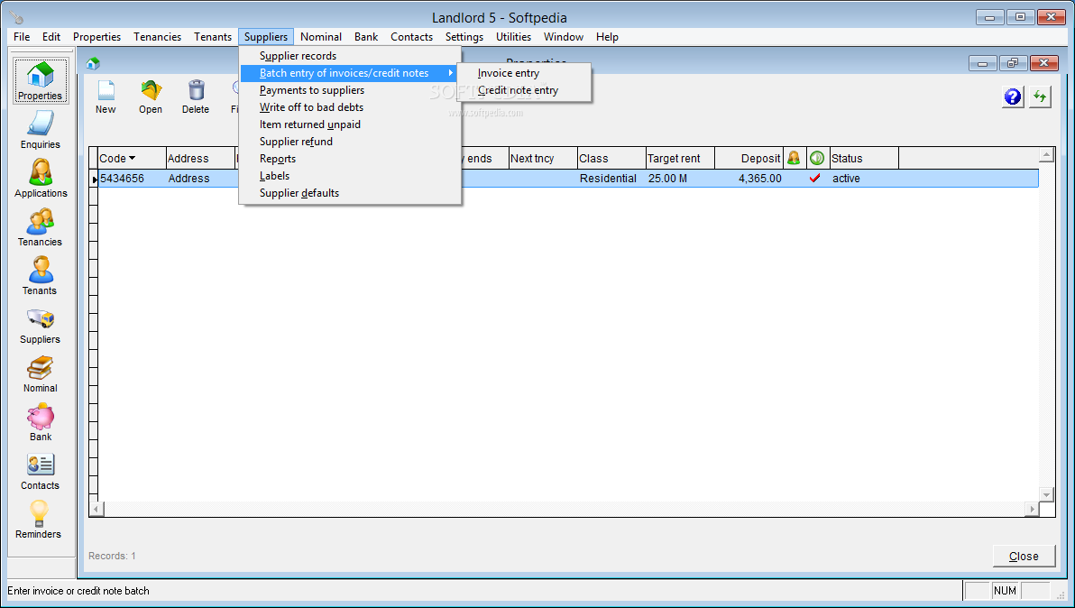Click the application icon in title bar

click(x=15, y=17)
